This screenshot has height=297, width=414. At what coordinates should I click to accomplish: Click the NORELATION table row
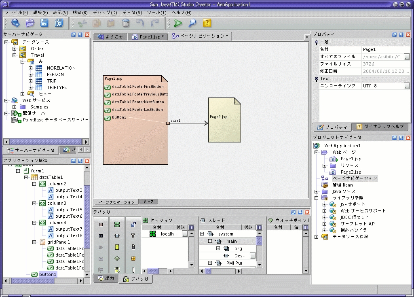click(61, 68)
